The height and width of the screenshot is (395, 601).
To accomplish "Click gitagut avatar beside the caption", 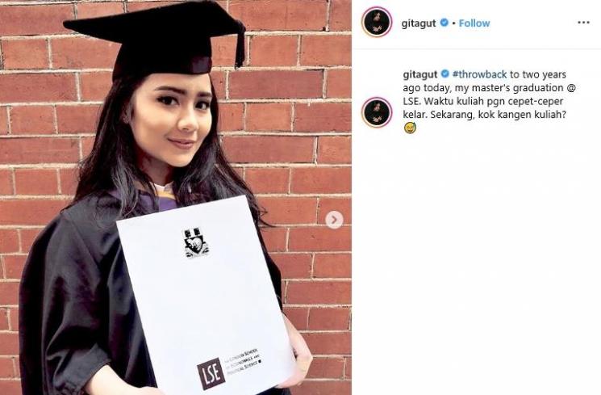I will [377, 112].
